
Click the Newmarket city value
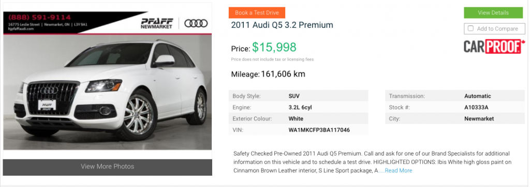pos(479,119)
